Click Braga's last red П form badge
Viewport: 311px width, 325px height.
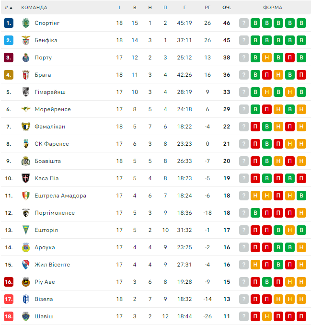(x=301, y=75)
